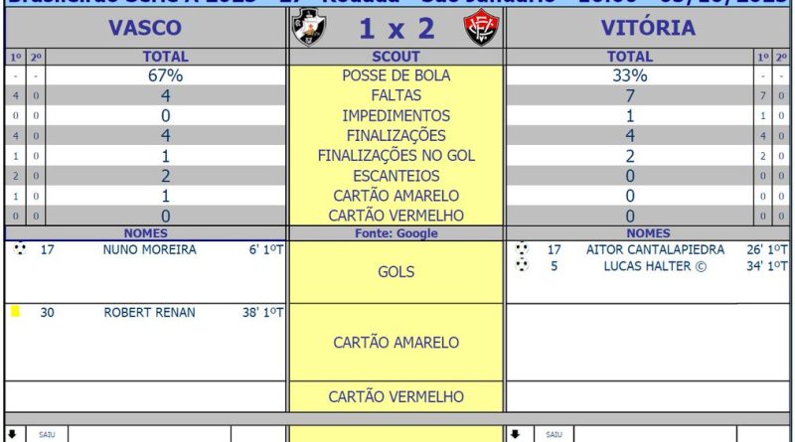
Task: Click the yellow card icon for Robert Renan
Action: coord(15,312)
